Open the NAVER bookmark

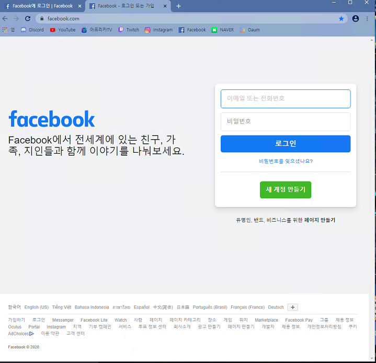click(x=223, y=30)
